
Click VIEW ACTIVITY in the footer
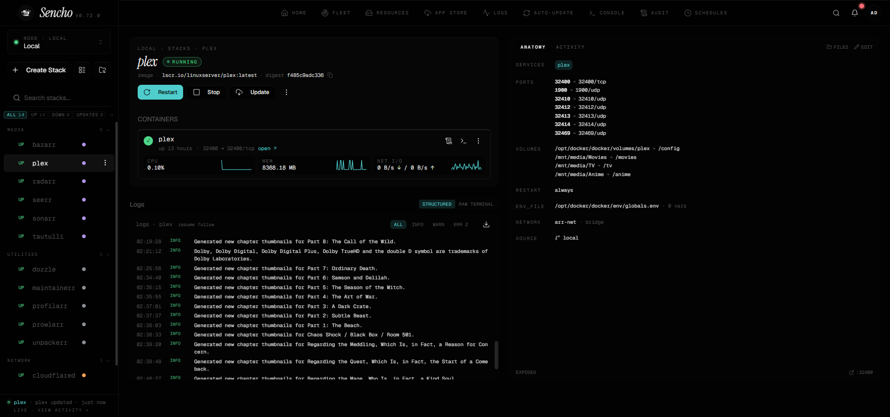tap(63, 410)
